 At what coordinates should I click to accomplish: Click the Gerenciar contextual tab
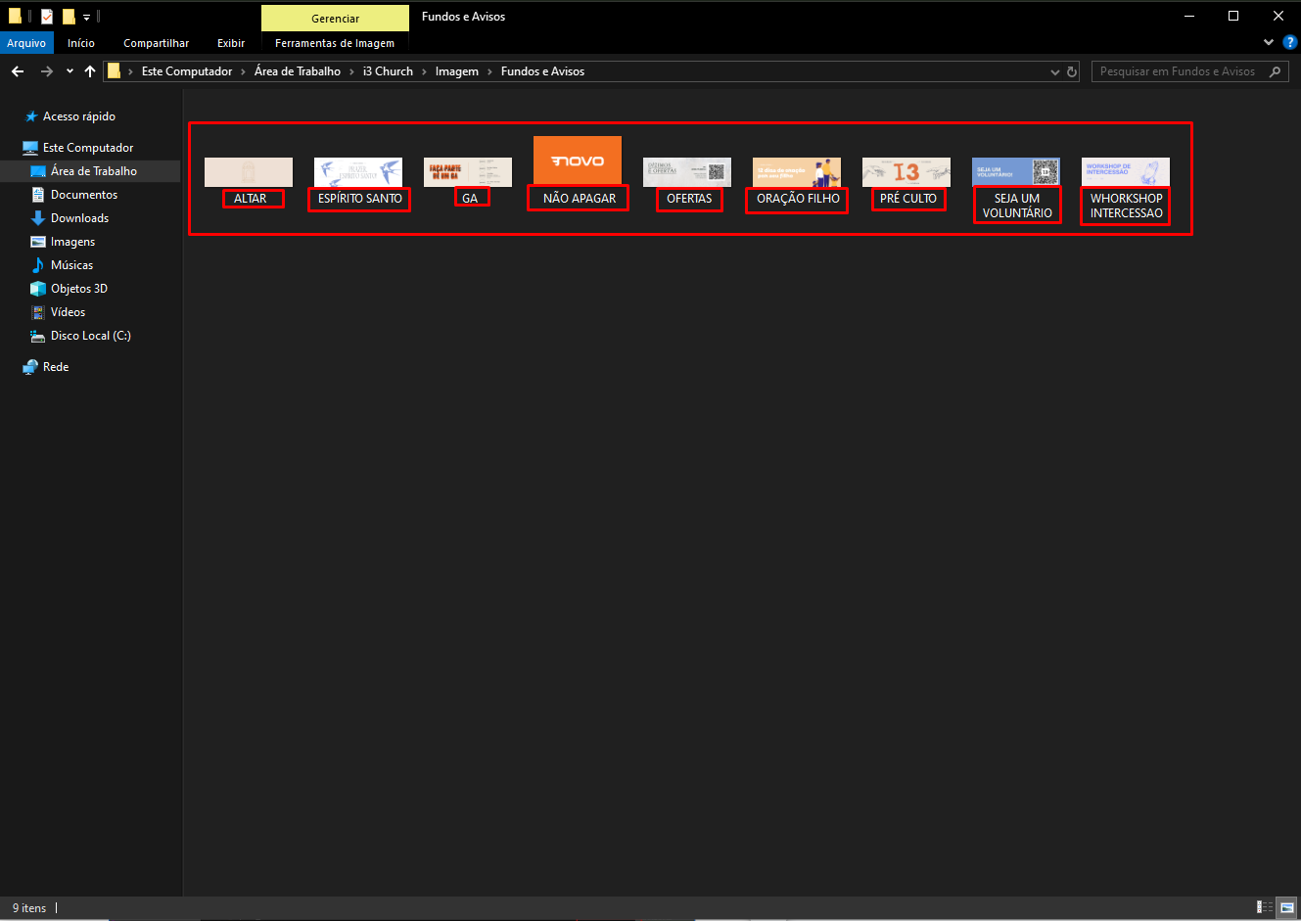[x=335, y=19]
